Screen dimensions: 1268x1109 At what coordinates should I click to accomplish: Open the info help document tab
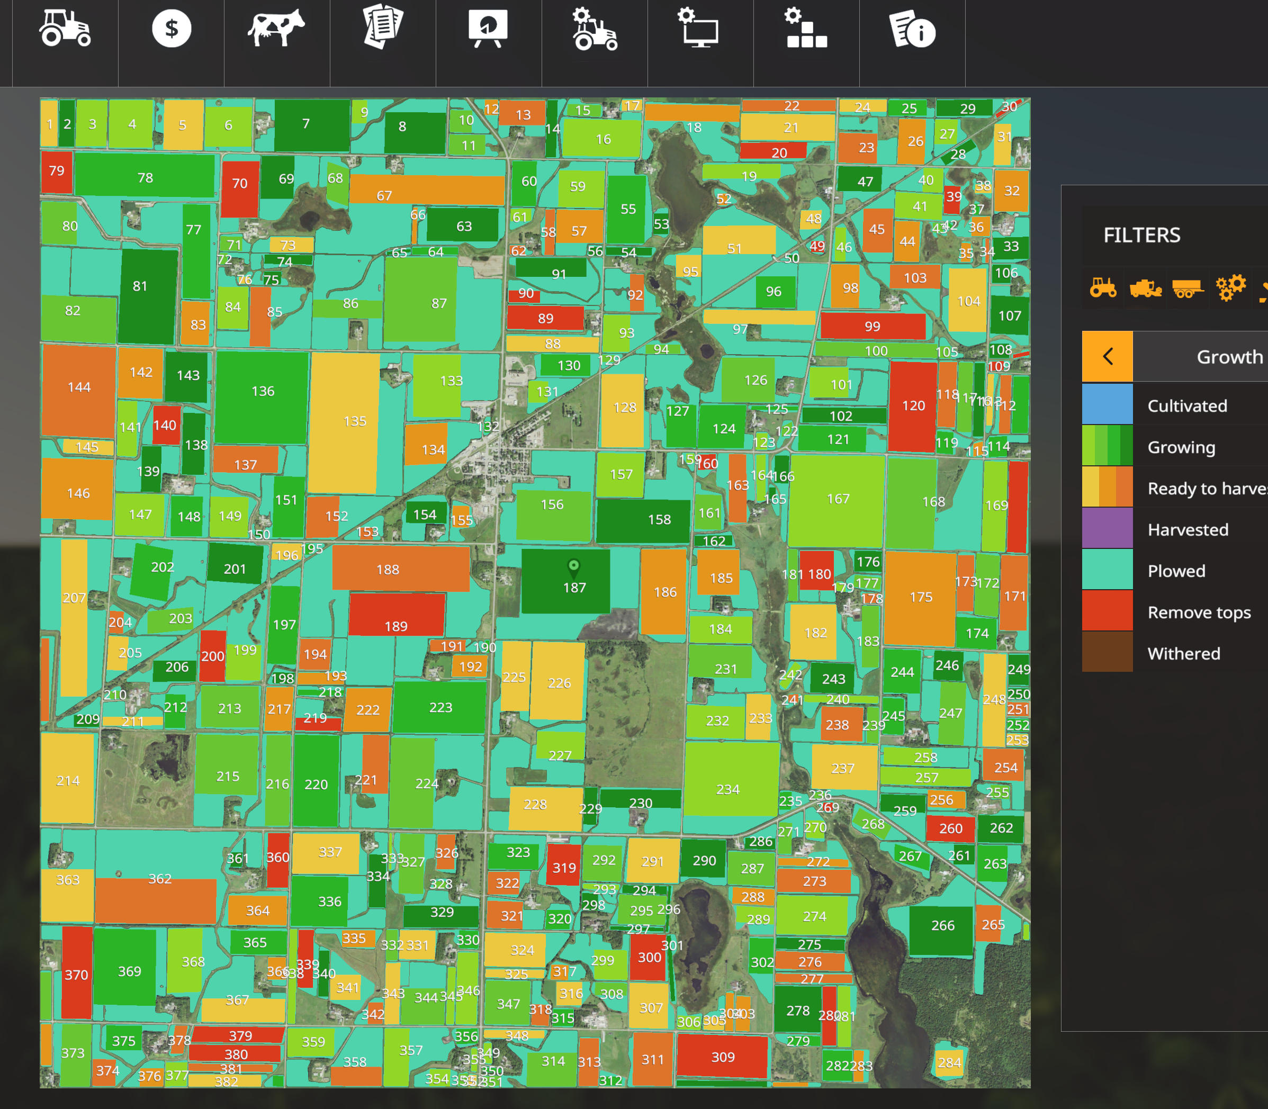coord(912,29)
